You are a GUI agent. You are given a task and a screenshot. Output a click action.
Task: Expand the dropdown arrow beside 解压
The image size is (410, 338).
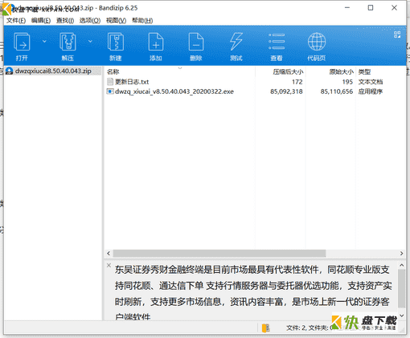[90, 41]
